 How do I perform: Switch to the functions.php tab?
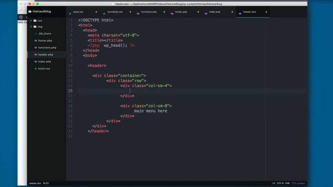[x=151, y=12]
